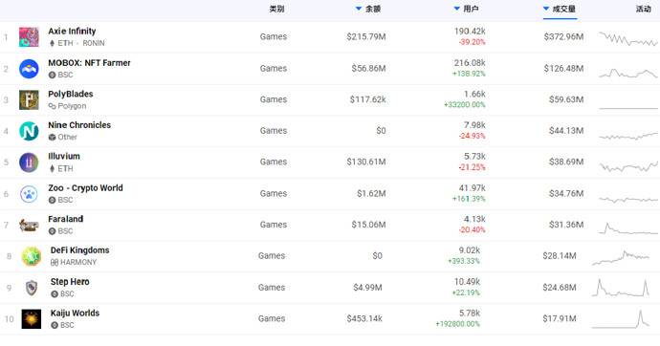The image size is (660, 346).
Task: Click the Faraland game logo
Action: 29,225
